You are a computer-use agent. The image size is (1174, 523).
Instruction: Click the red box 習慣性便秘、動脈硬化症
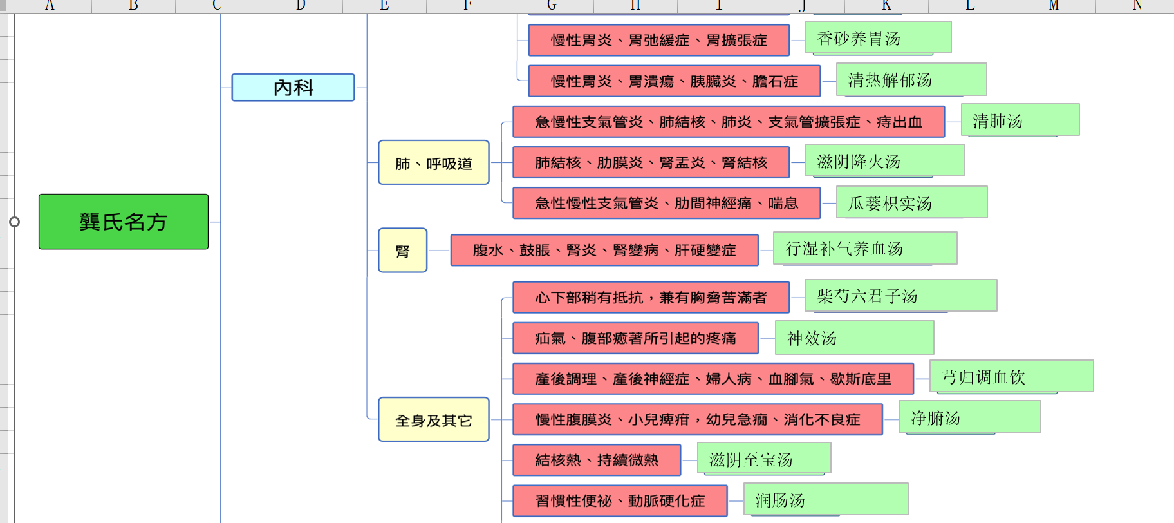pyautogui.click(x=620, y=500)
